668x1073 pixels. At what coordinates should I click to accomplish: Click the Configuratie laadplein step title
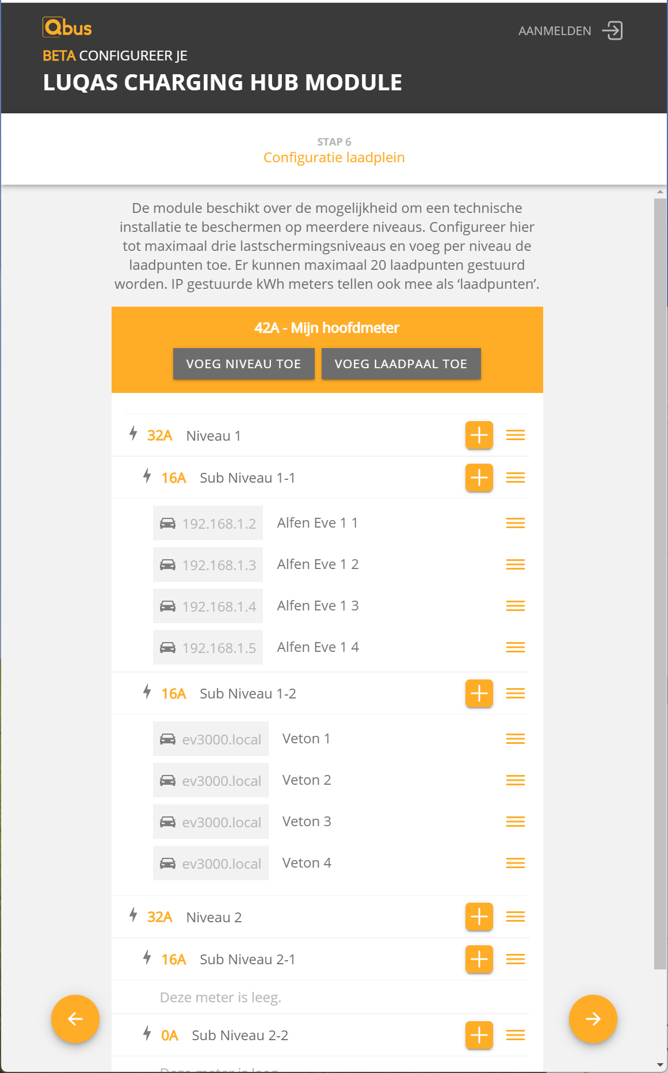[x=334, y=157]
